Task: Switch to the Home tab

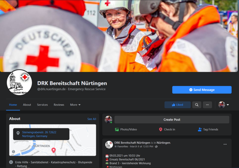Action: point(13,105)
